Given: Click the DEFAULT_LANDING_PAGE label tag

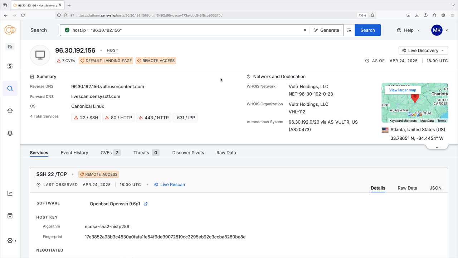Looking at the screenshot, I should [x=106, y=61].
